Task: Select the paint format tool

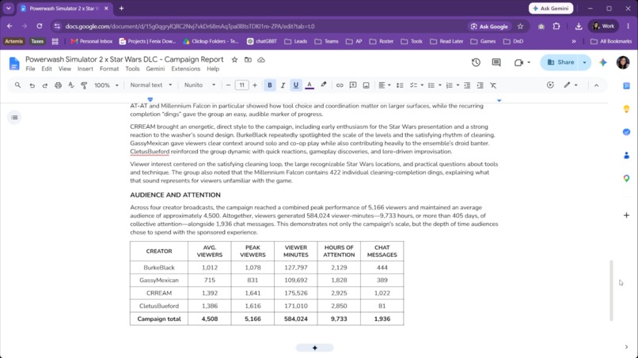Action: pyautogui.click(x=84, y=85)
